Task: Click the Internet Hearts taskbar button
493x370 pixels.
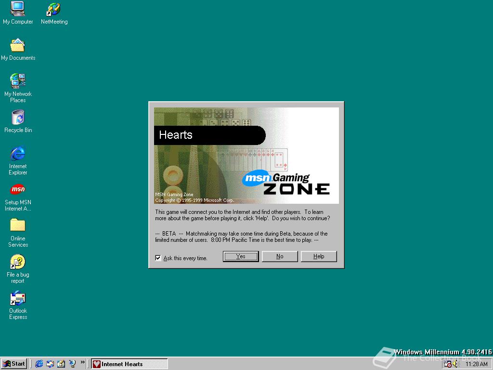Action: click(x=129, y=364)
